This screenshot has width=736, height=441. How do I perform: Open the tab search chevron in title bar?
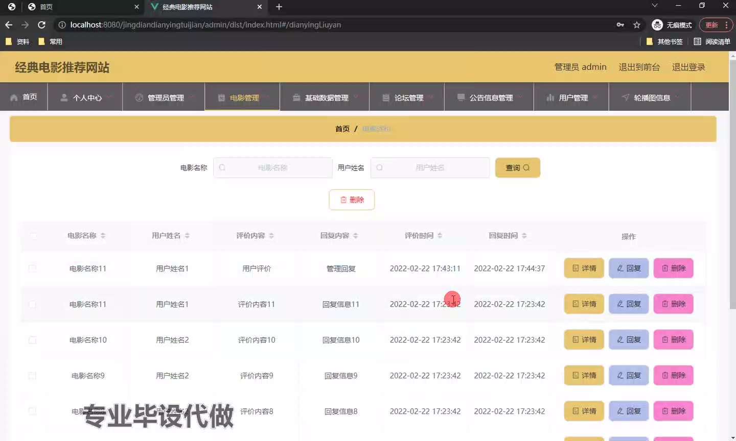(654, 5)
